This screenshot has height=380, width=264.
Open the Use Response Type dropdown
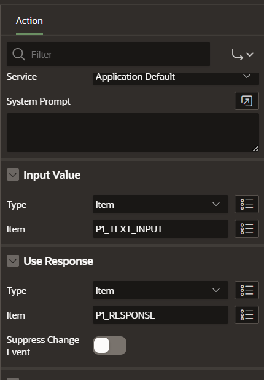tap(160, 290)
